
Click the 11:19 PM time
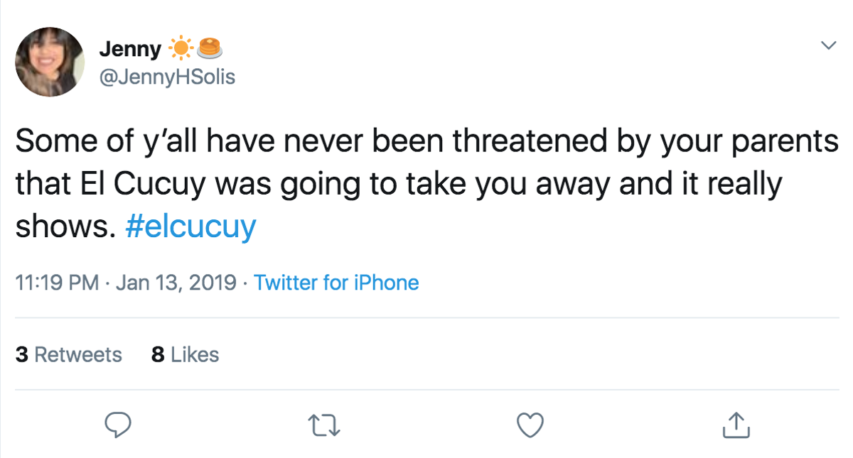[57, 283]
